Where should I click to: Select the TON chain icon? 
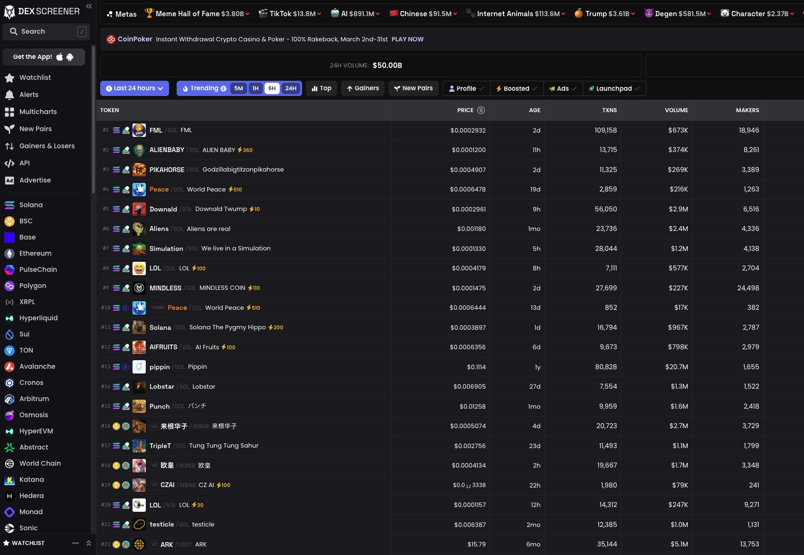(9, 350)
